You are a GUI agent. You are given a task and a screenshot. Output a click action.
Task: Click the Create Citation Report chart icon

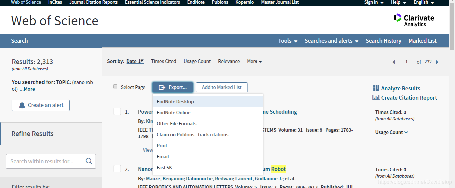(376, 98)
